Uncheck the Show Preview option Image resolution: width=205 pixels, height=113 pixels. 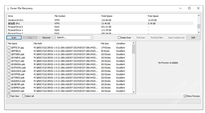[185, 96]
